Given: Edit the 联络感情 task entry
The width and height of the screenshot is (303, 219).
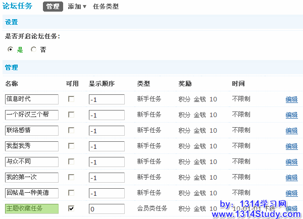Looking at the screenshot, I should pyautogui.click(x=291, y=131).
